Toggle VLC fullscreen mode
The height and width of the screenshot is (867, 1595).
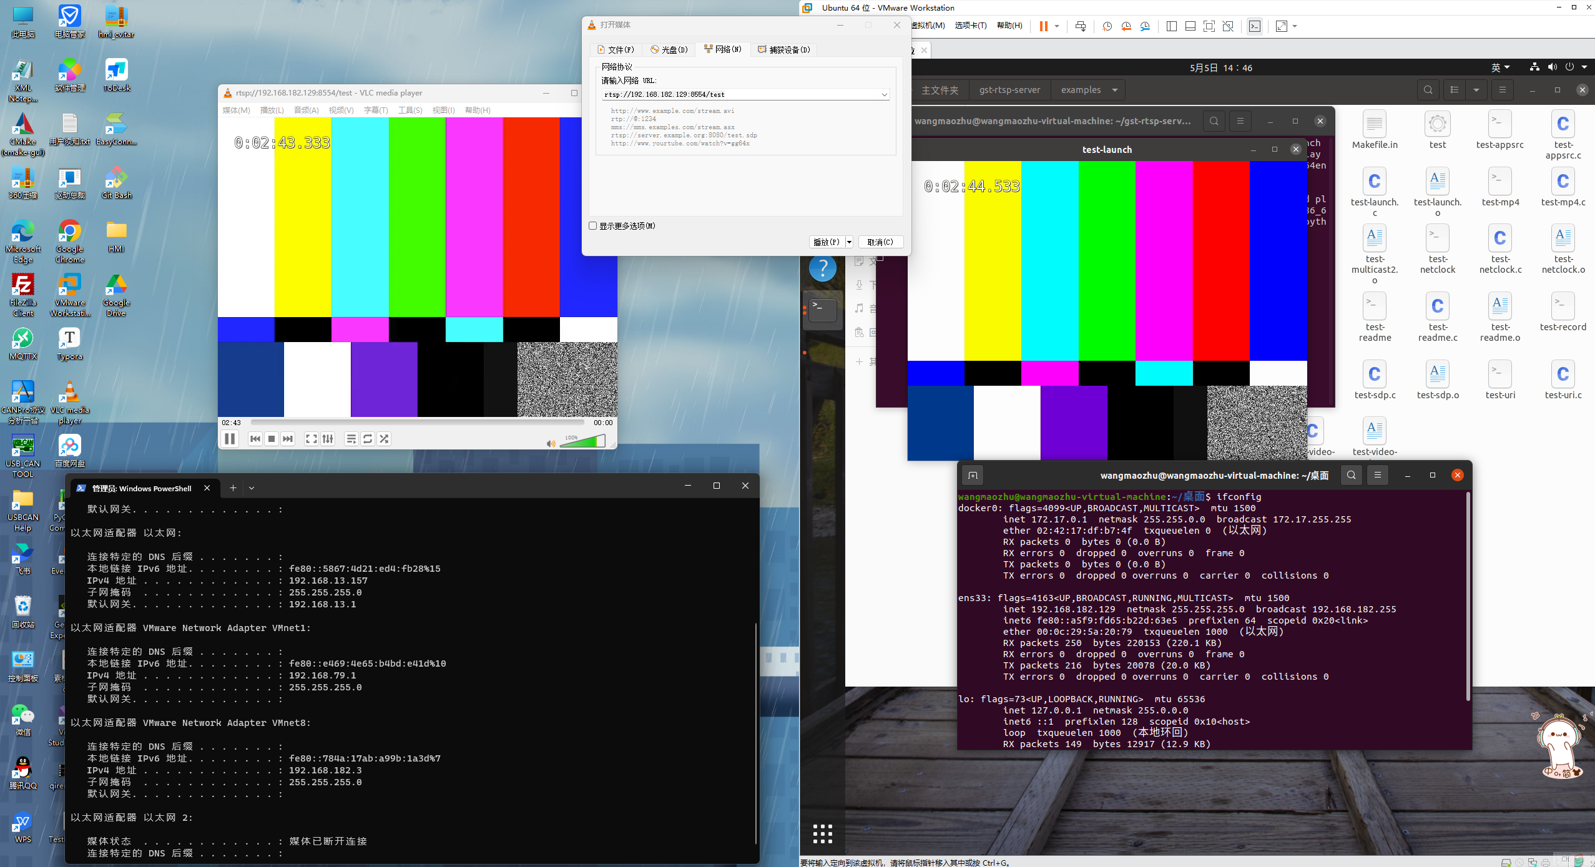311,439
